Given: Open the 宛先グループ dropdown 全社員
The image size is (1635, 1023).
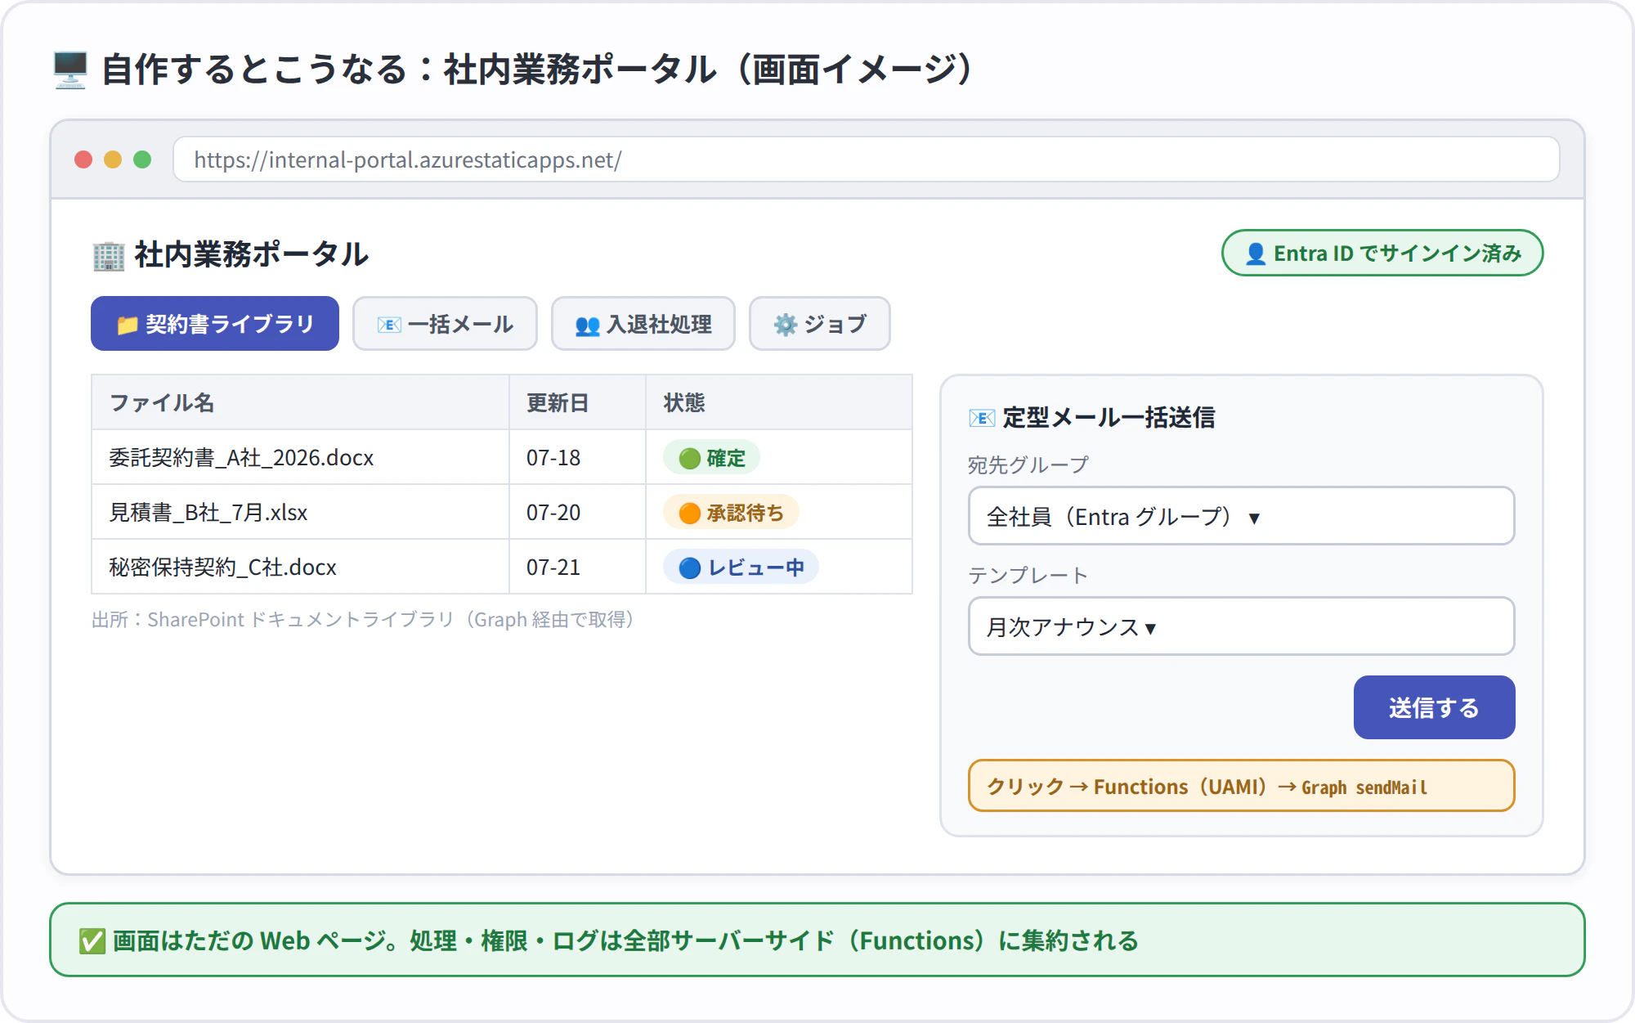Looking at the screenshot, I should [x=1241, y=516].
